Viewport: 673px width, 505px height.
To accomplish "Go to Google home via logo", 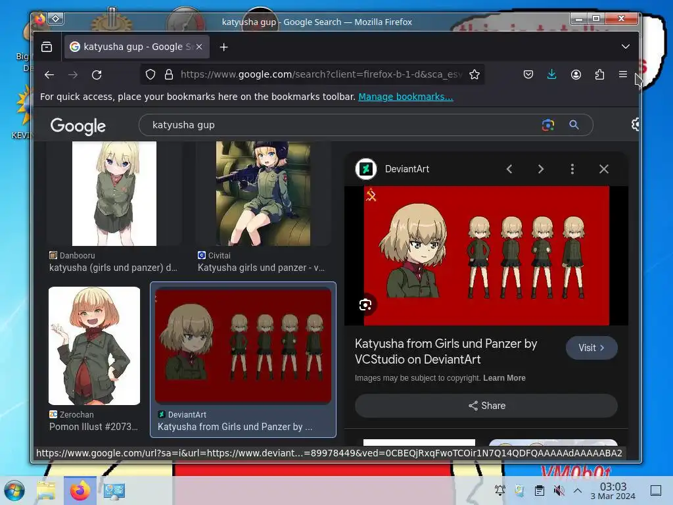I will [x=78, y=126].
